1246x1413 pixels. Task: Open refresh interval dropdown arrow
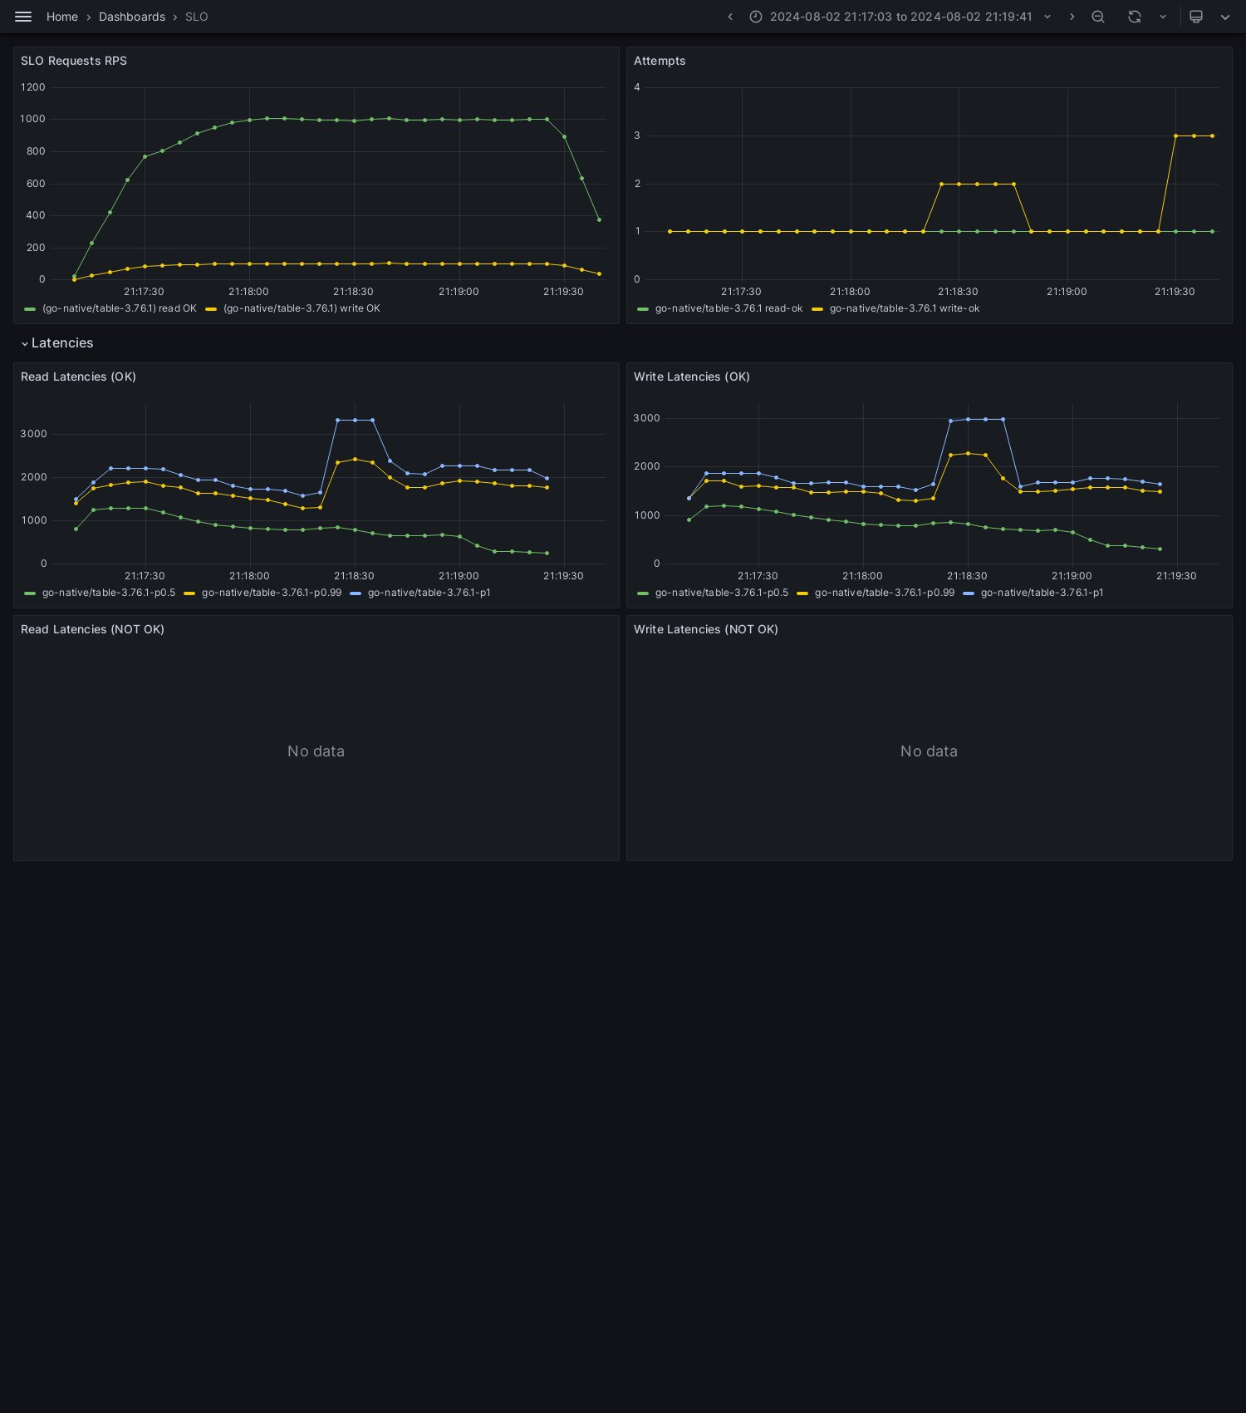click(1163, 17)
